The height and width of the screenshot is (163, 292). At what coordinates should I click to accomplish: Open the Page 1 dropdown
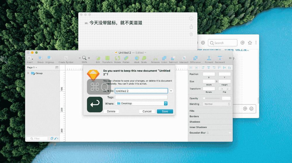click(32, 67)
